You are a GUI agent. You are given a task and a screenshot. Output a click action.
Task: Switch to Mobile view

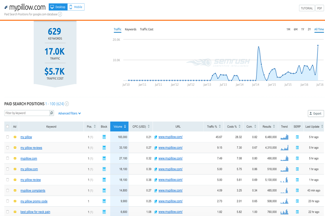[x=76, y=7]
